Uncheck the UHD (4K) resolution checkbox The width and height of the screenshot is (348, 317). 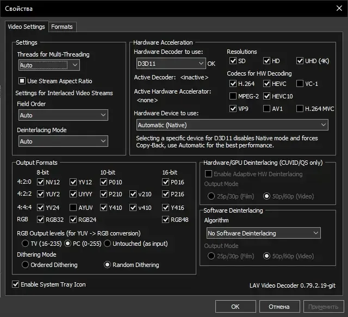[x=301, y=61]
